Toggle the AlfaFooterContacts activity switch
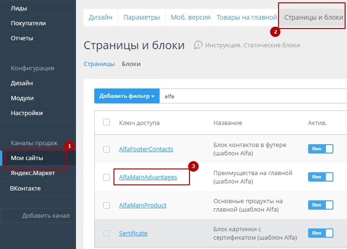 tap(320, 149)
